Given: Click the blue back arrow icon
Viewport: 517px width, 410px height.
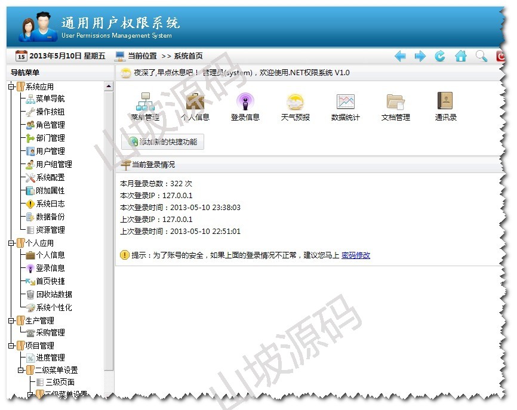Looking at the screenshot, I should tap(400, 56).
